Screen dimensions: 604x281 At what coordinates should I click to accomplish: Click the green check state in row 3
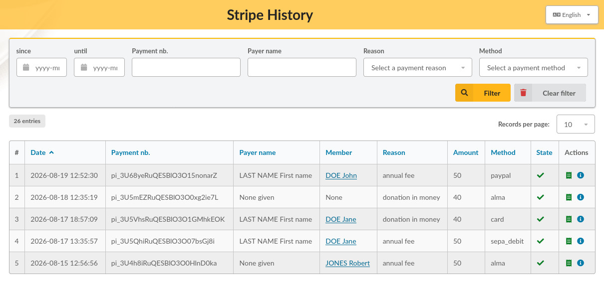(x=540, y=219)
